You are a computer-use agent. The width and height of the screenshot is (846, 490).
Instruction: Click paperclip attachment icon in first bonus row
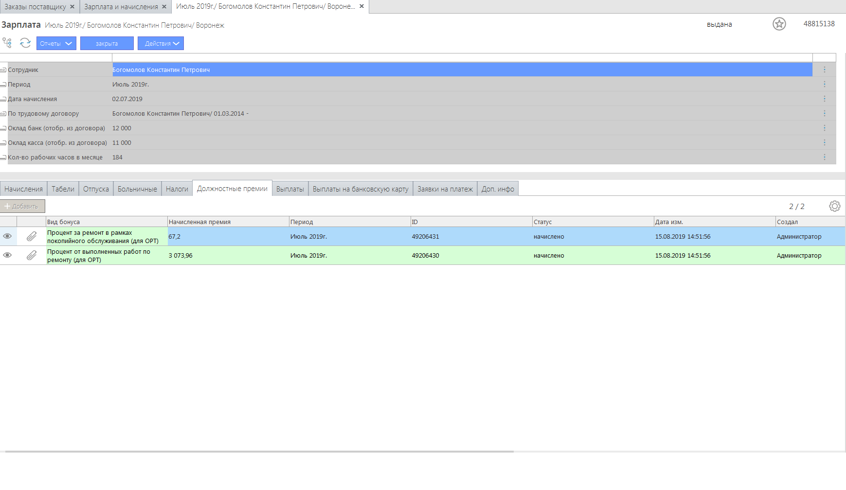(32, 236)
